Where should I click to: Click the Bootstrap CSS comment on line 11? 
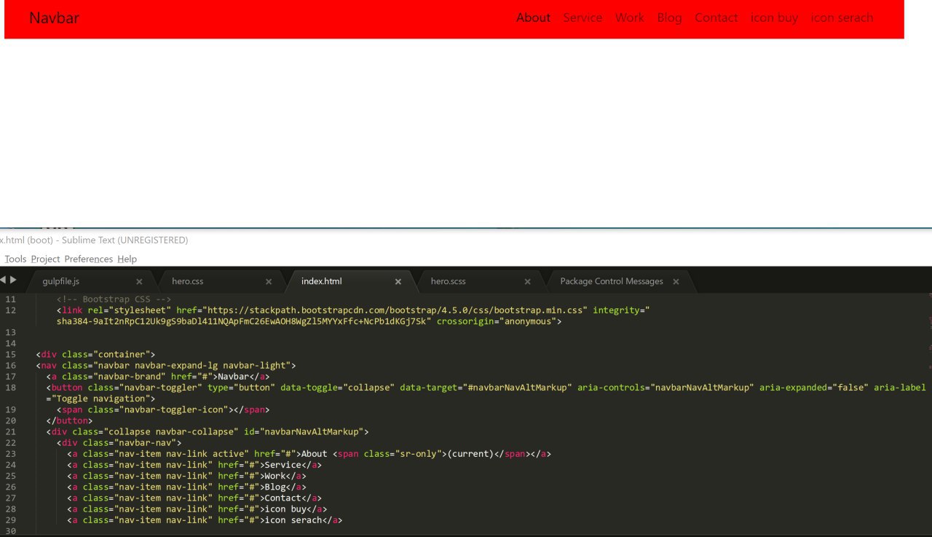point(114,299)
